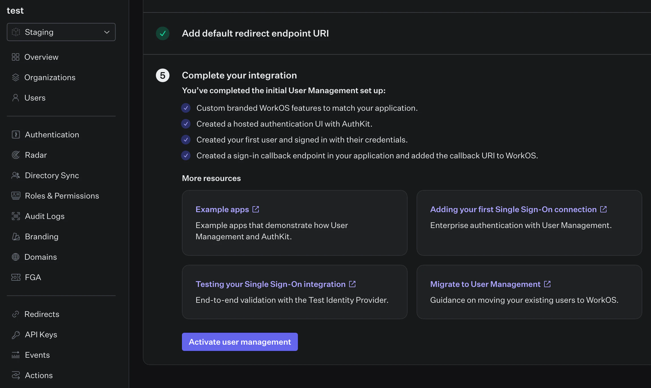Screen dimensions: 651x388
Task: Click the Overview grid icon
Action: (16, 57)
